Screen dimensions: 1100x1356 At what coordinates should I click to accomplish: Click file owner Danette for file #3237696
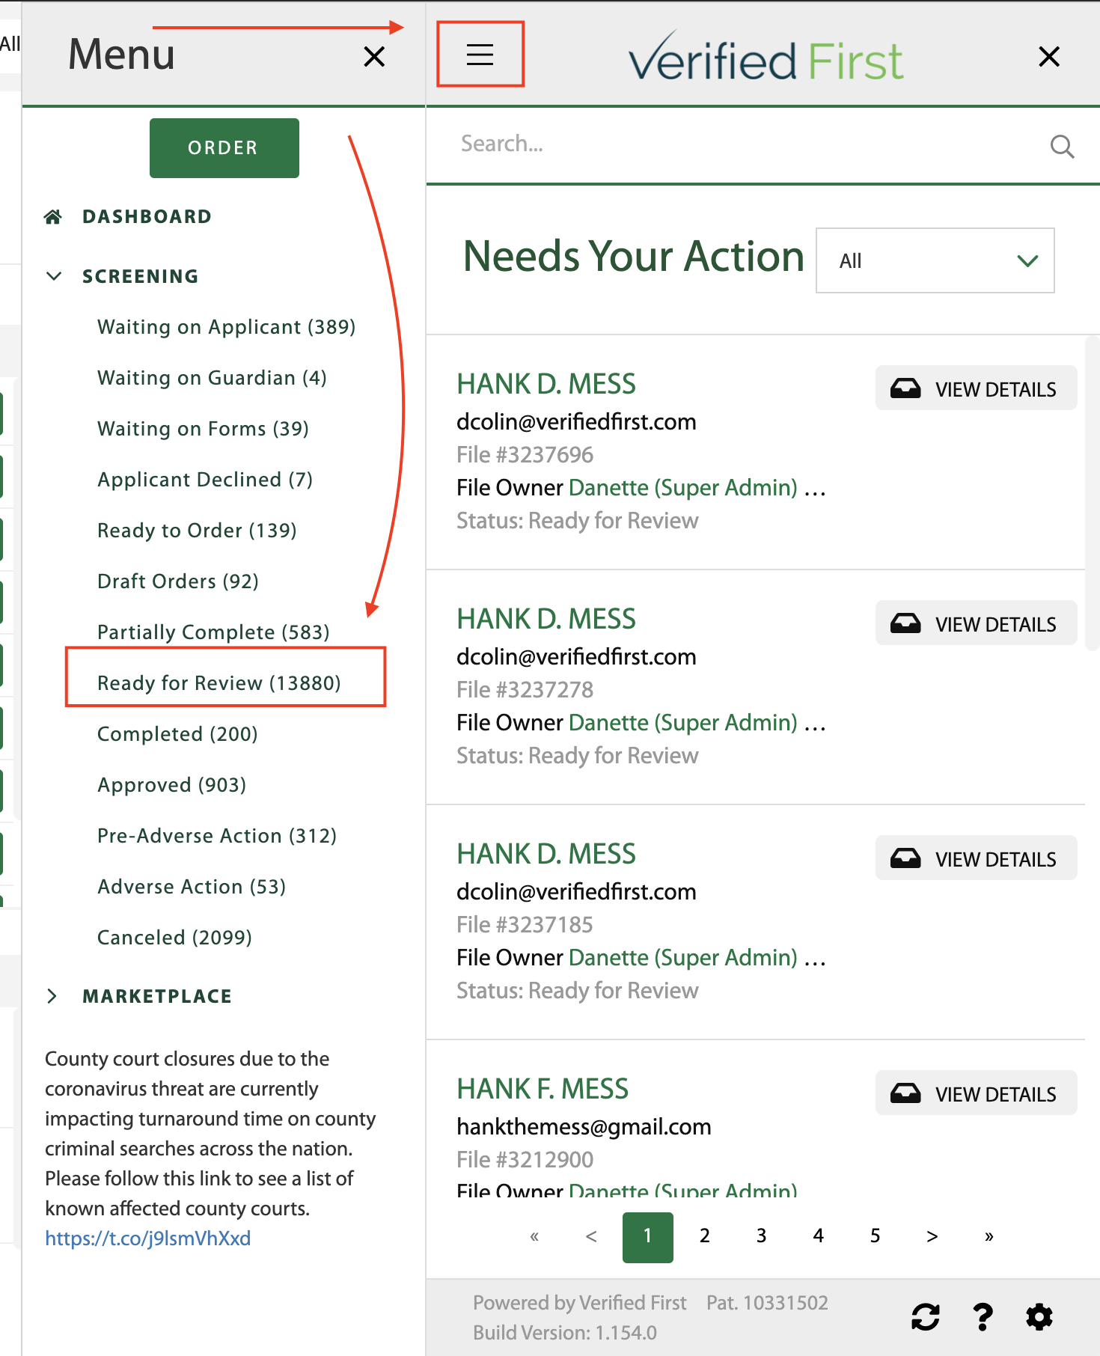683,488
